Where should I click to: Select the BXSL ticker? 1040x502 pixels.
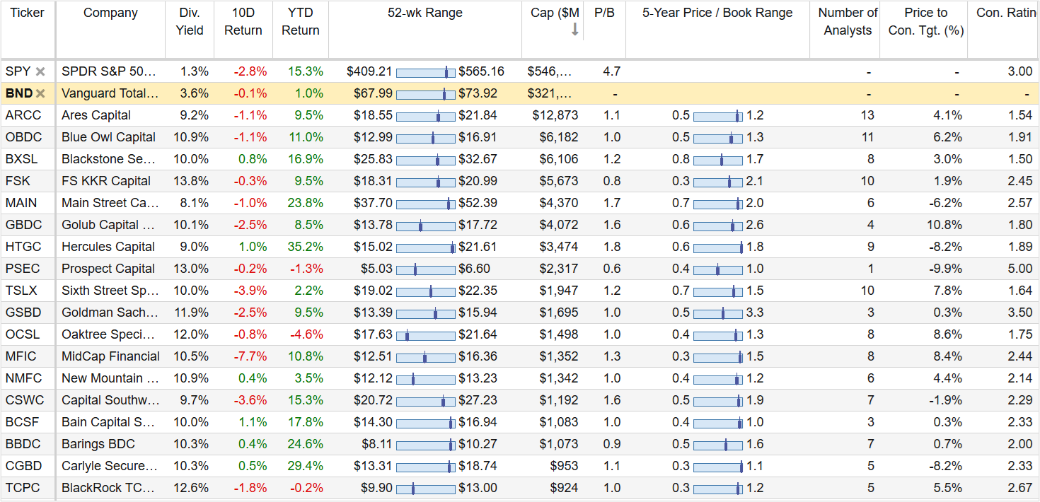click(x=23, y=159)
